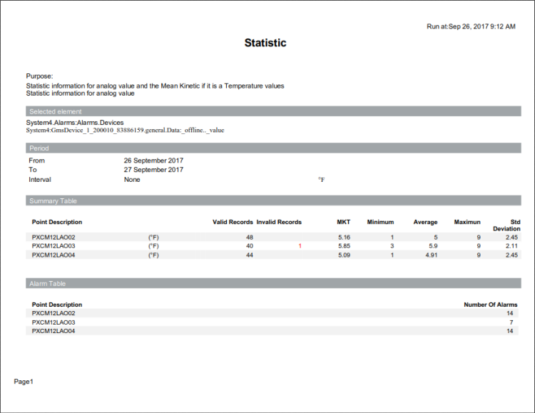Select PXCM12LAO03 in the Summary Table
Image resolution: width=535 pixels, height=413 pixels.
(x=53, y=245)
